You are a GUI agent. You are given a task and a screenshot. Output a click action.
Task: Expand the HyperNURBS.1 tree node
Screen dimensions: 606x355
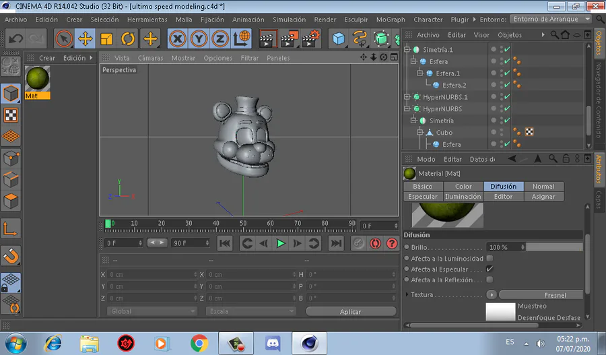[407, 97]
